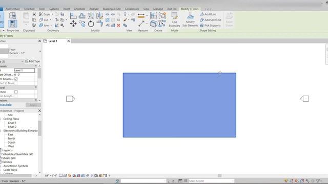The image size is (328, 184).
Task: Open the Join geometry dropdown arrow
Action: pyautogui.click(x=51, y=26)
